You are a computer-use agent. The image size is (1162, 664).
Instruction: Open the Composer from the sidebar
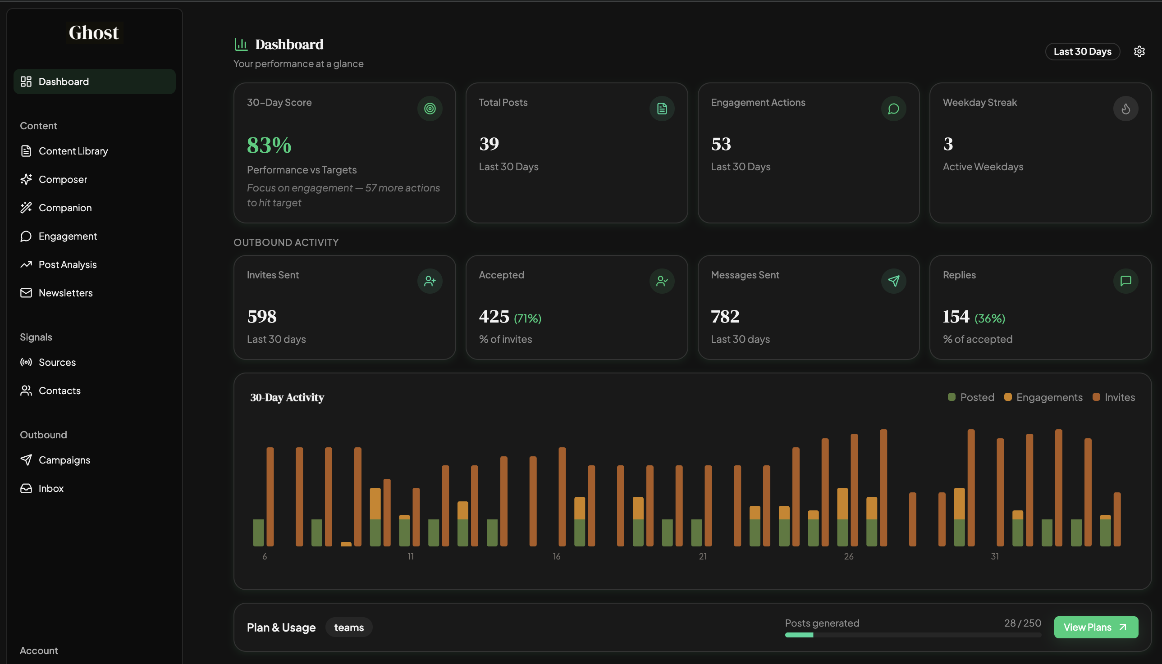coord(63,179)
